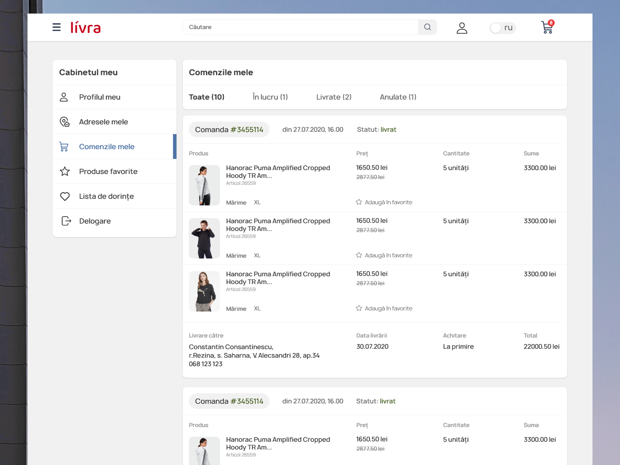Click the recipient name Constantin Consantinescu
The height and width of the screenshot is (465, 620).
[231, 347]
